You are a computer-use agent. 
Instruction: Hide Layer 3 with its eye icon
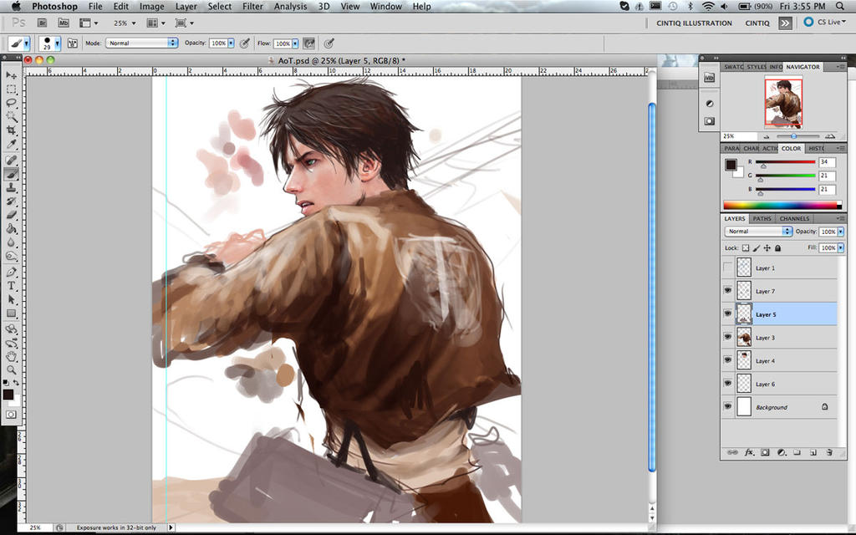(x=727, y=338)
